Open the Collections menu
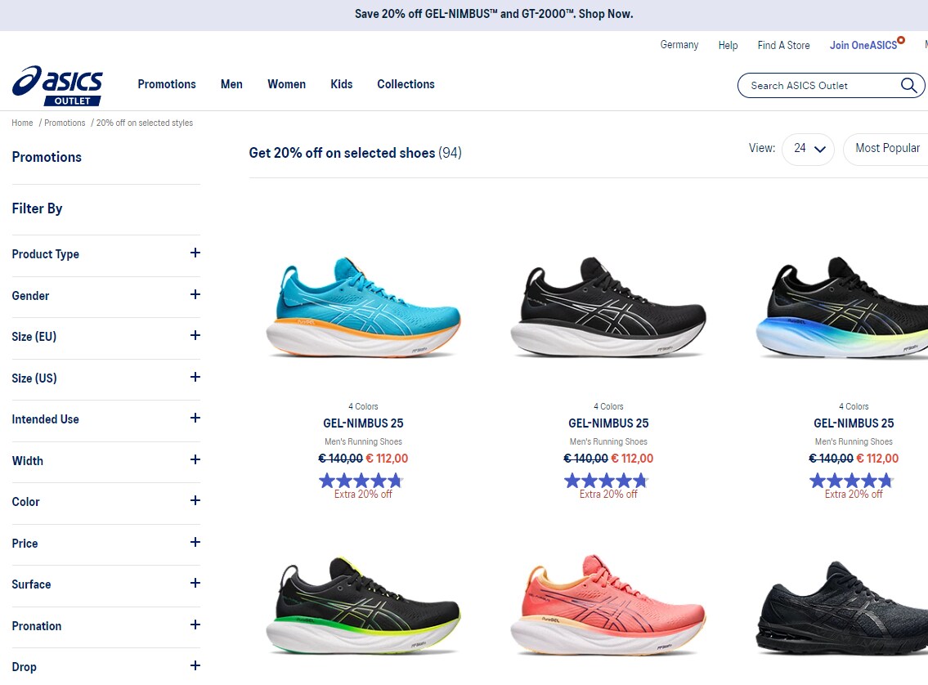 (406, 84)
